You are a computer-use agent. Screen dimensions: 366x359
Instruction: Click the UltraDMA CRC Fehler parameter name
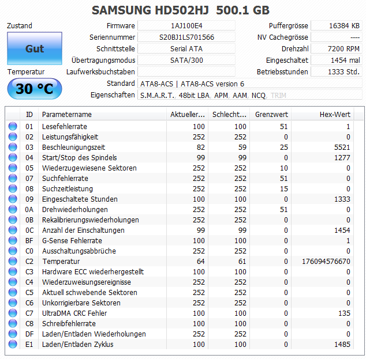74,313
